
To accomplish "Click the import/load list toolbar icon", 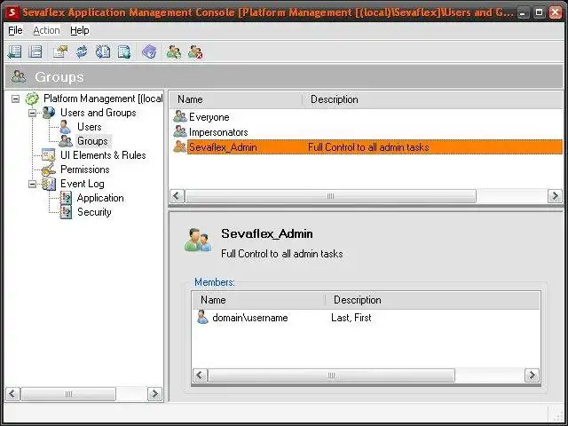I will click(103, 51).
